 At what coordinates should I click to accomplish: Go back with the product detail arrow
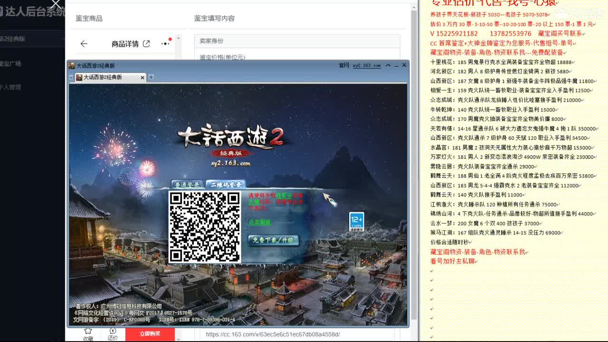(84, 44)
